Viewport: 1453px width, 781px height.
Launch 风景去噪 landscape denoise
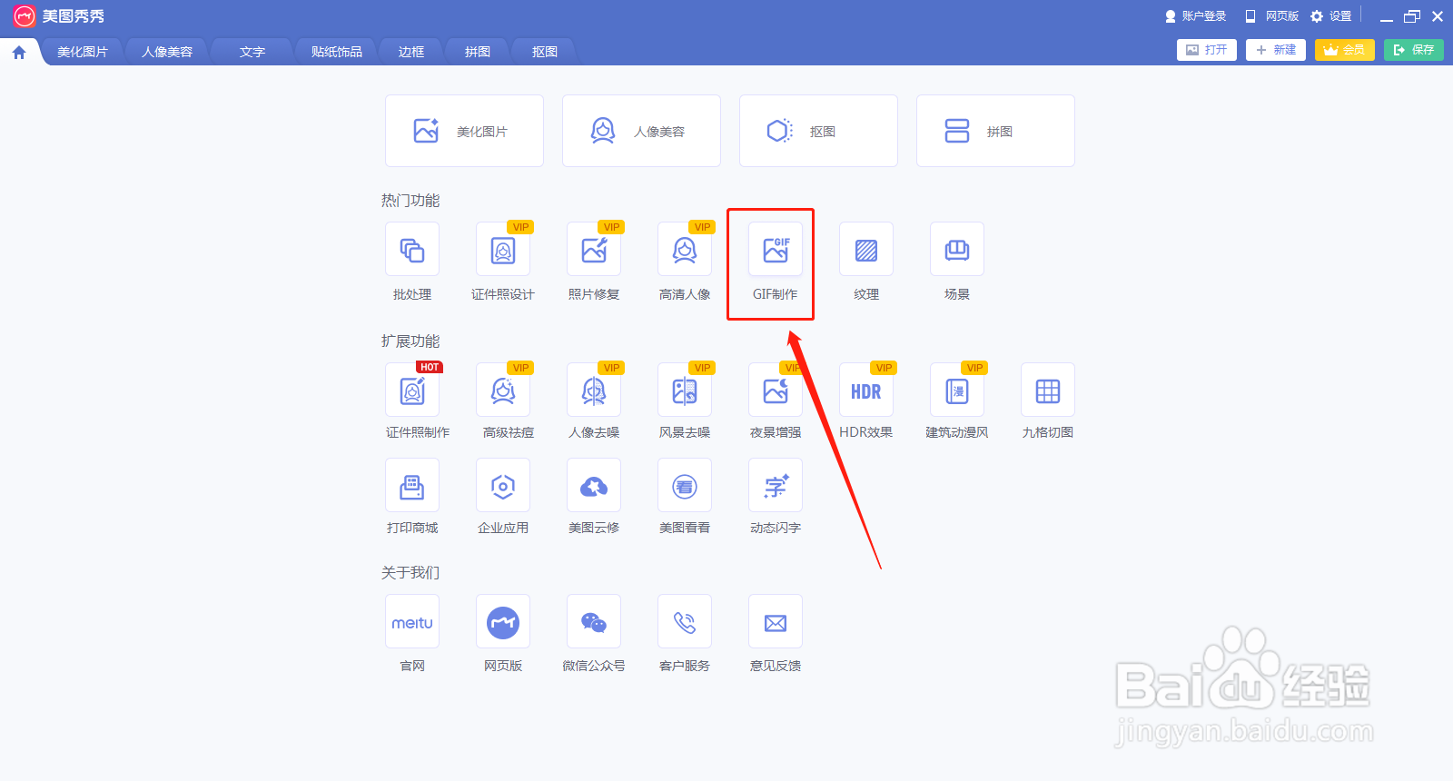coord(685,390)
